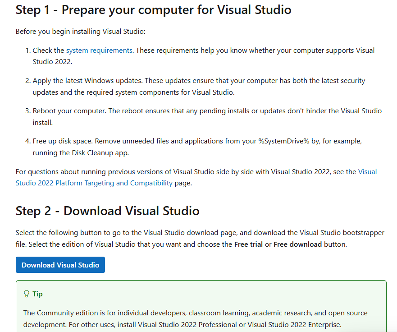This screenshot has width=397, height=332.
Task: Click the 'Before you begin installing Visual Studio:' text
Action: tap(81, 32)
